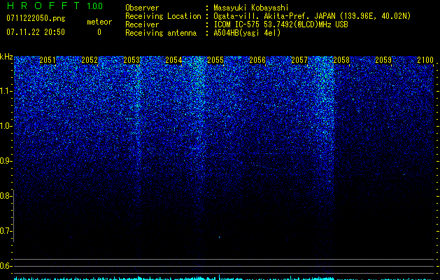Click the 0.8 kHz axis label

click(6, 196)
